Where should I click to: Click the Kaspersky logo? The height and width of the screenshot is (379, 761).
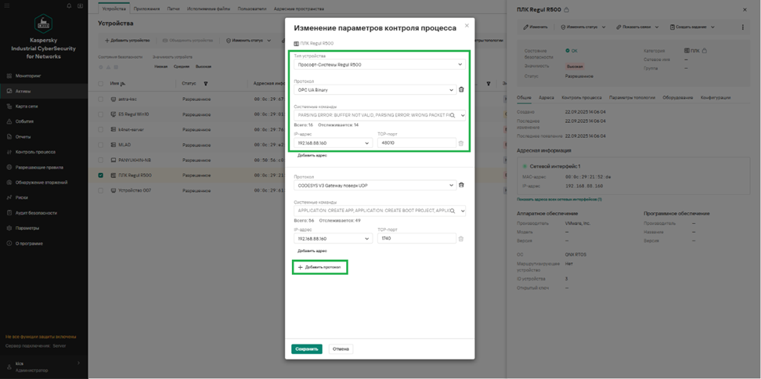(43, 23)
